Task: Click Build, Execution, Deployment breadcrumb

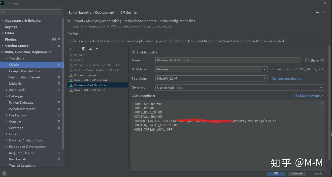Action: click(91, 12)
